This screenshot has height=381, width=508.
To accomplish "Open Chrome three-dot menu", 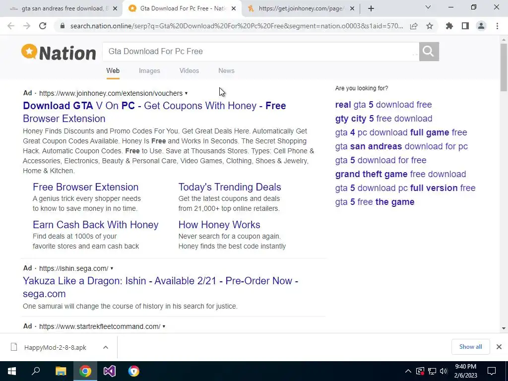I will click(x=497, y=26).
